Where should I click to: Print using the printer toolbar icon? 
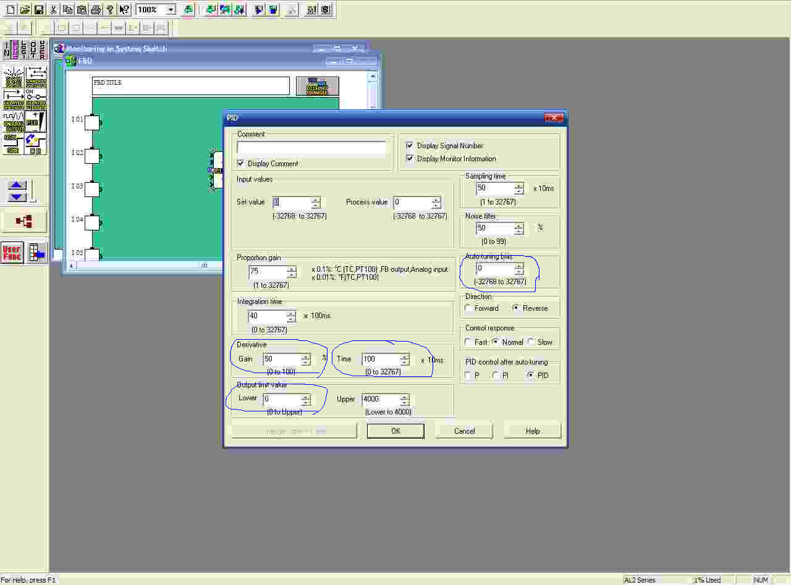pos(96,10)
